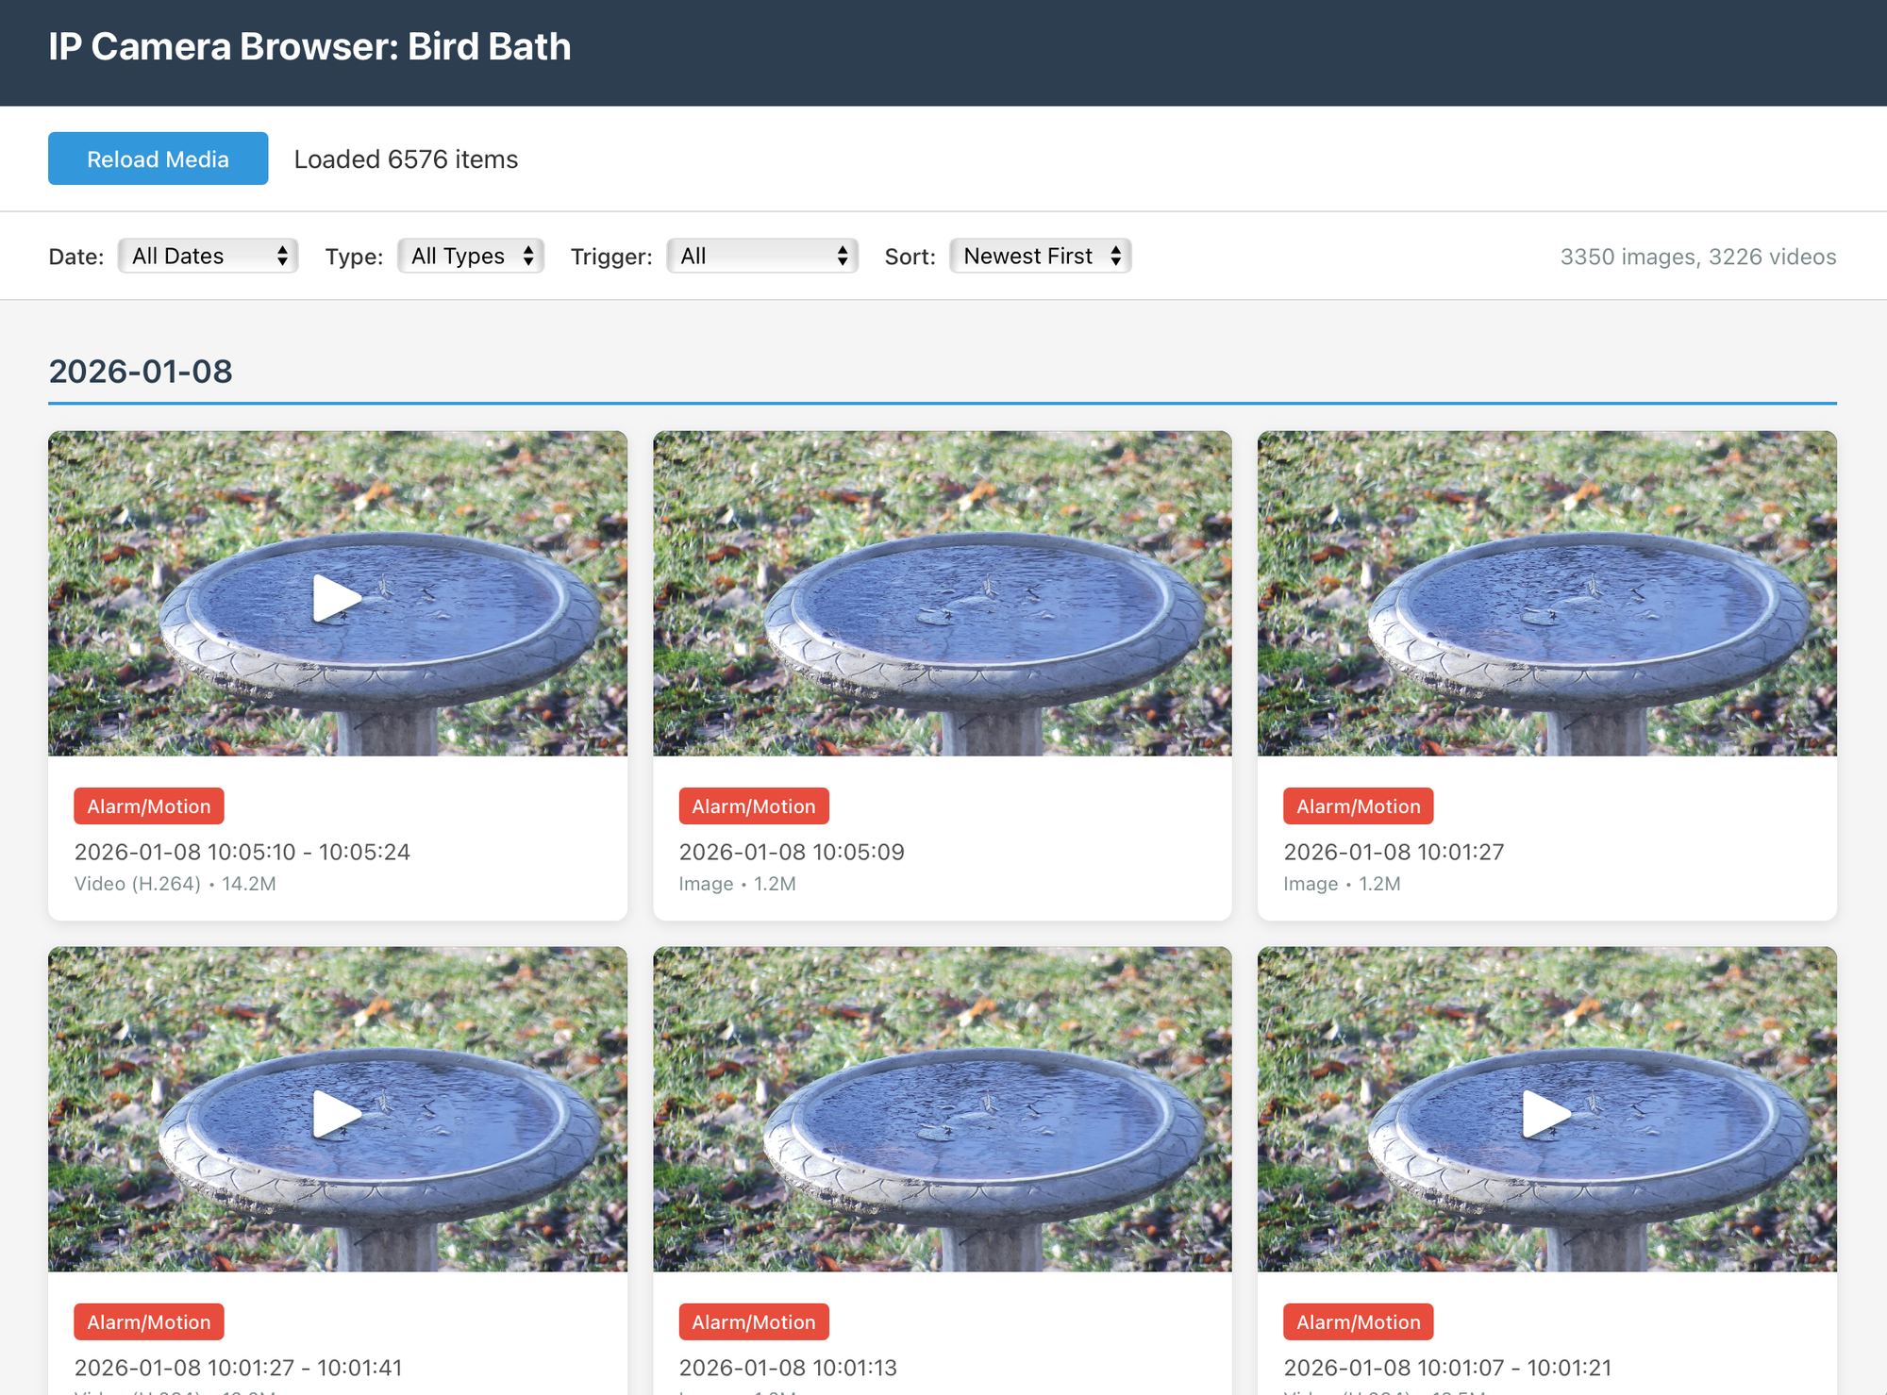Open the Type filter dropdown
Image resolution: width=1887 pixels, height=1395 pixels.
(x=471, y=256)
